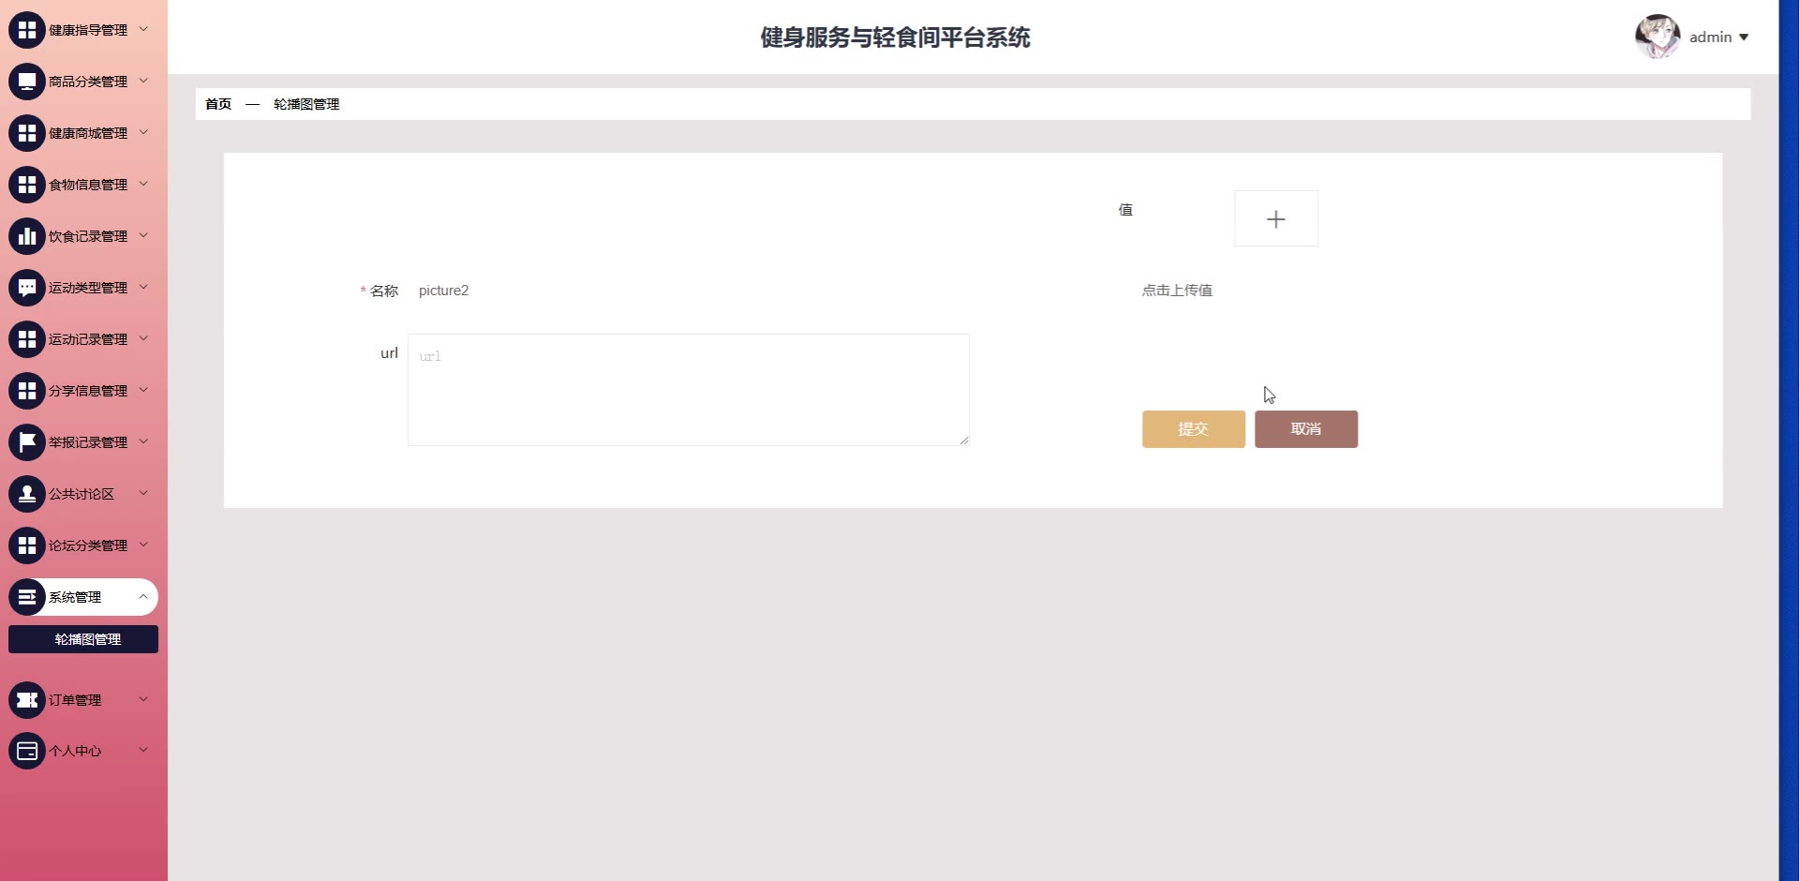Click the 食物信息管理 grid icon
Screen dimensions: 1799x881
coord(27,185)
